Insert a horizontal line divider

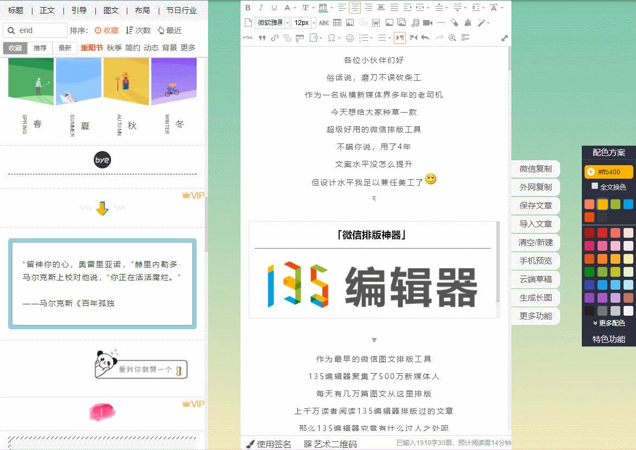pyautogui.click(x=441, y=23)
